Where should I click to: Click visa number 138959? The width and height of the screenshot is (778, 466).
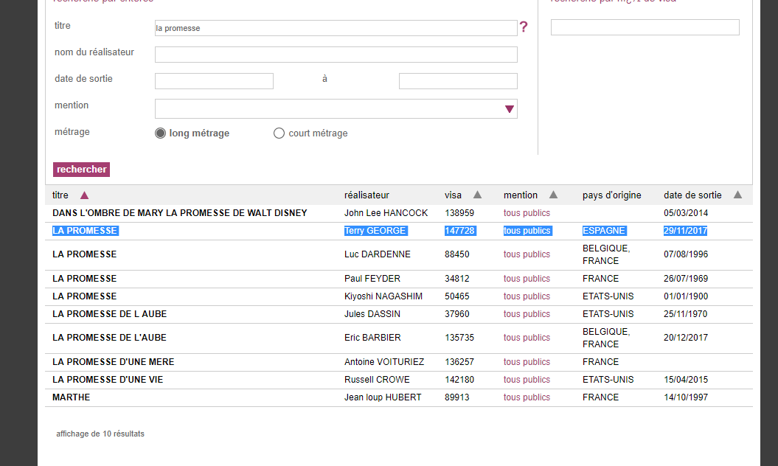pos(459,213)
